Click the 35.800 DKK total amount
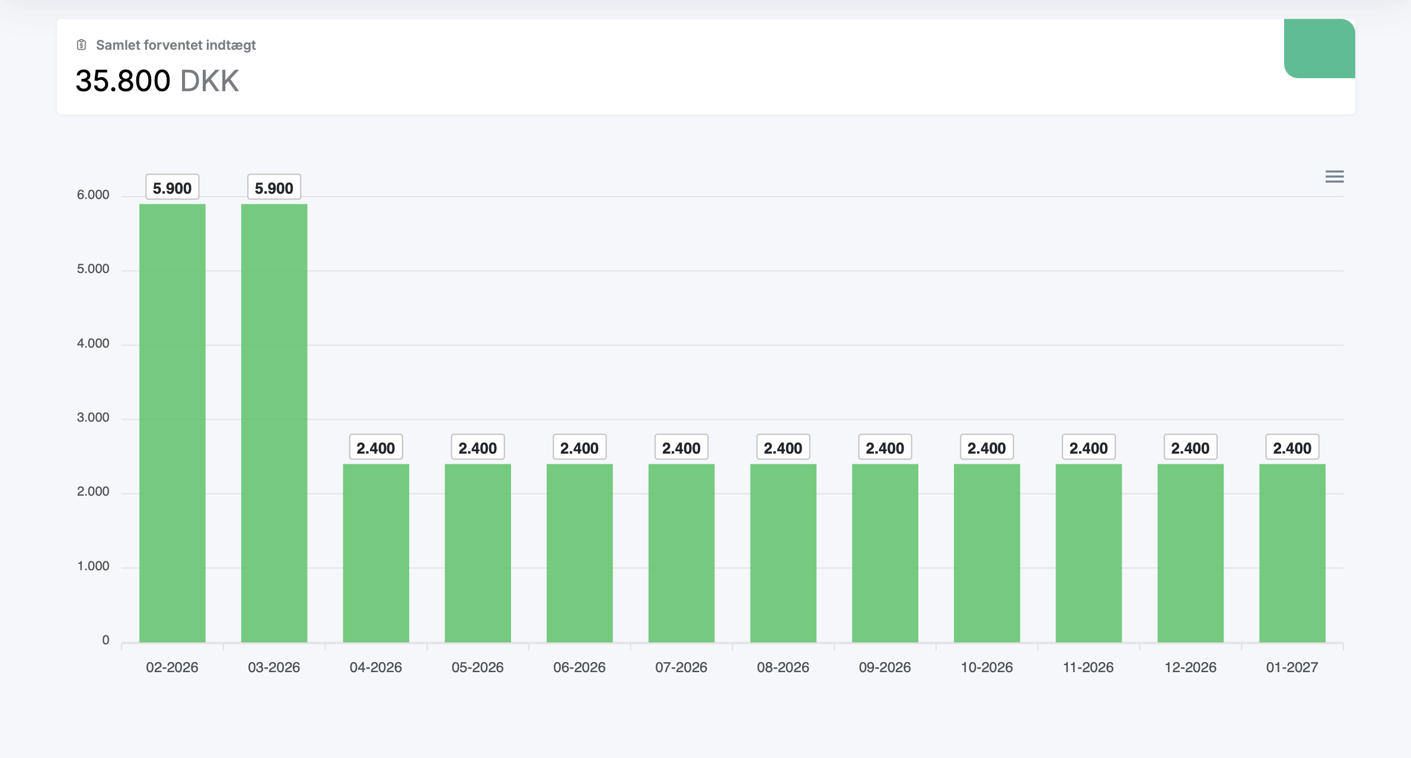The height and width of the screenshot is (758, 1411). (157, 81)
